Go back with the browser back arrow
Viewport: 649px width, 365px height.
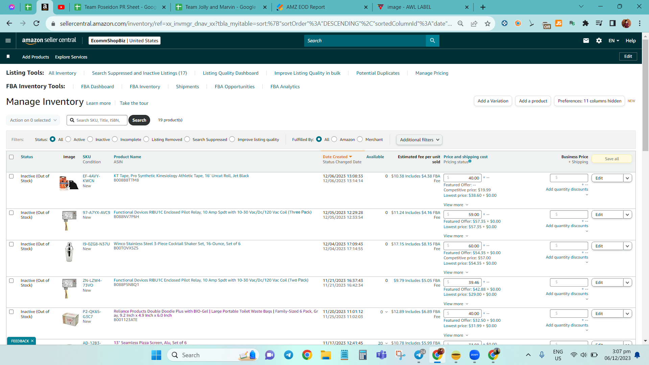tap(9, 23)
